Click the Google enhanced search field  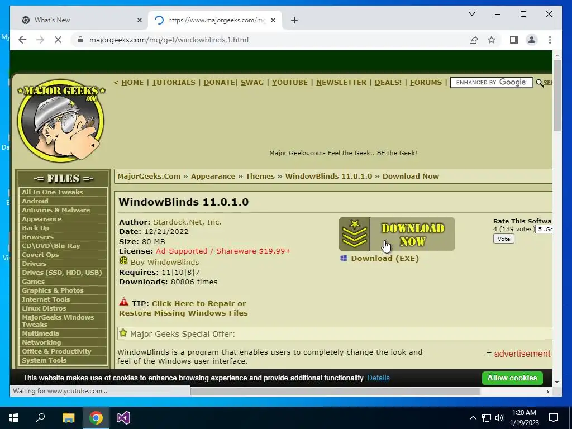[492, 83]
